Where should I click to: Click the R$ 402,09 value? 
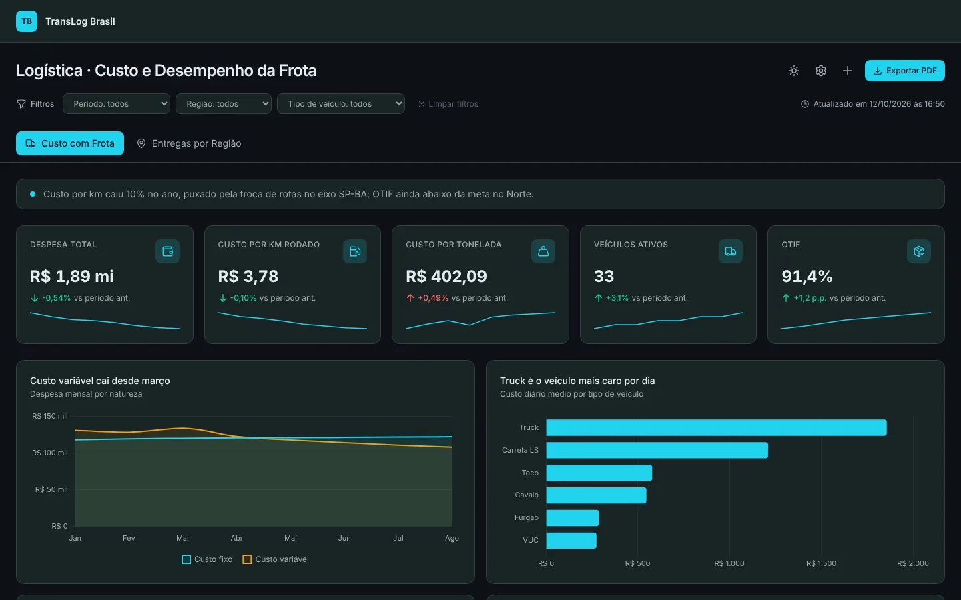pyautogui.click(x=446, y=276)
